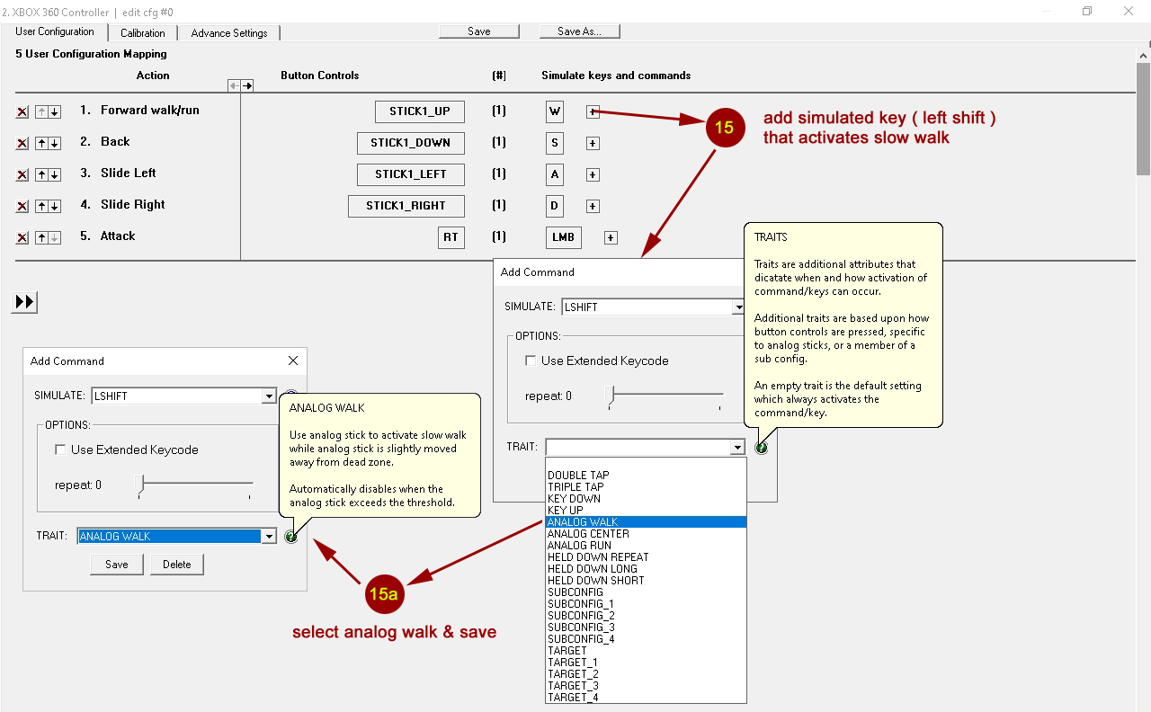Move the Back action down one row

click(x=55, y=144)
